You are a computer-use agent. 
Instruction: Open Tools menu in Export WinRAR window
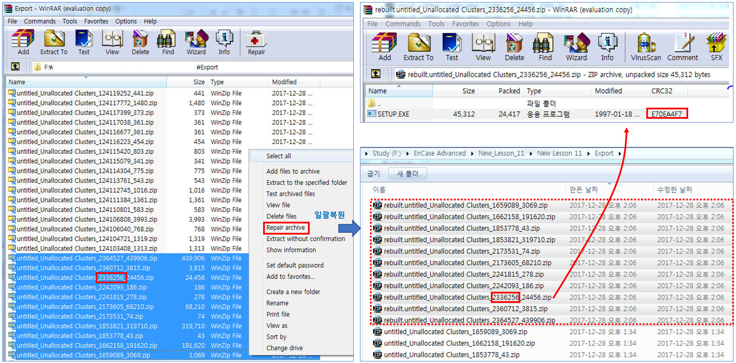70,21
